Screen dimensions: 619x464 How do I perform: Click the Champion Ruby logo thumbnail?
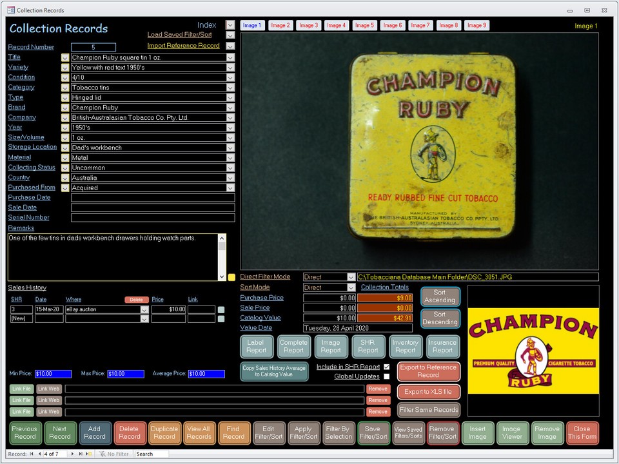tap(533, 351)
